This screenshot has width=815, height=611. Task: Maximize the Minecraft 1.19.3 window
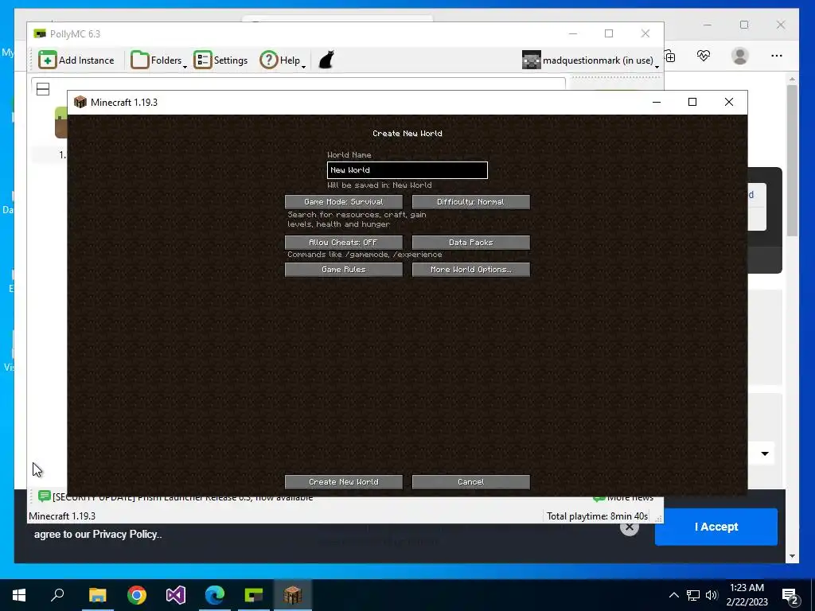tap(692, 102)
